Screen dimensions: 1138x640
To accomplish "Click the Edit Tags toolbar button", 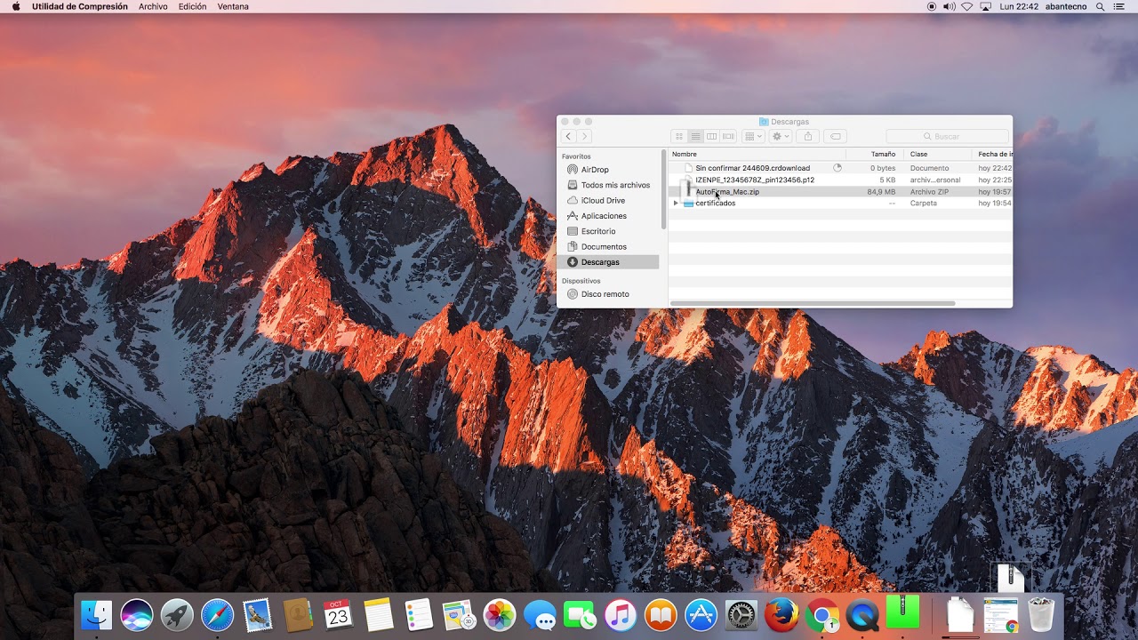I will click(835, 136).
